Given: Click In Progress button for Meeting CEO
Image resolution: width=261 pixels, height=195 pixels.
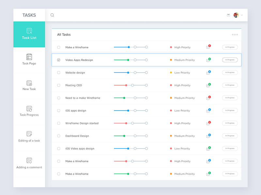Looking at the screenshot, I should pos(230,85).
